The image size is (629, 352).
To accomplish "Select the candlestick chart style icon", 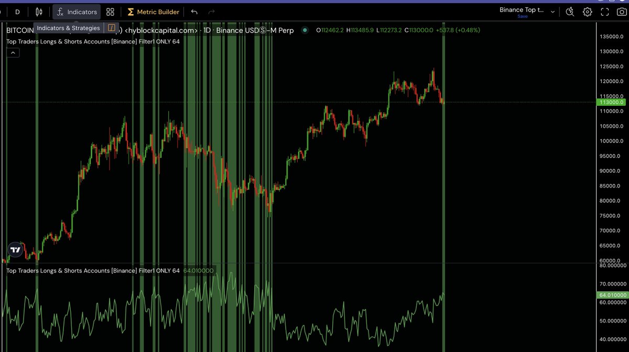I will click(x=39, y=12).
